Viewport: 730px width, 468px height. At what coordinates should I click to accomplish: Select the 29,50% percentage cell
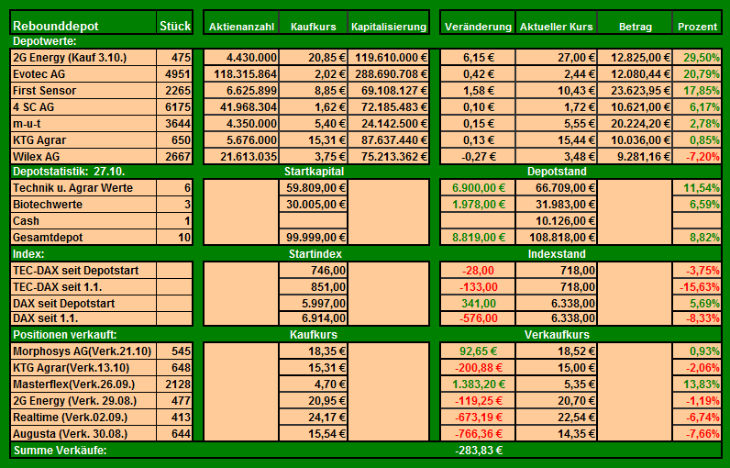(x=697, y=57)
